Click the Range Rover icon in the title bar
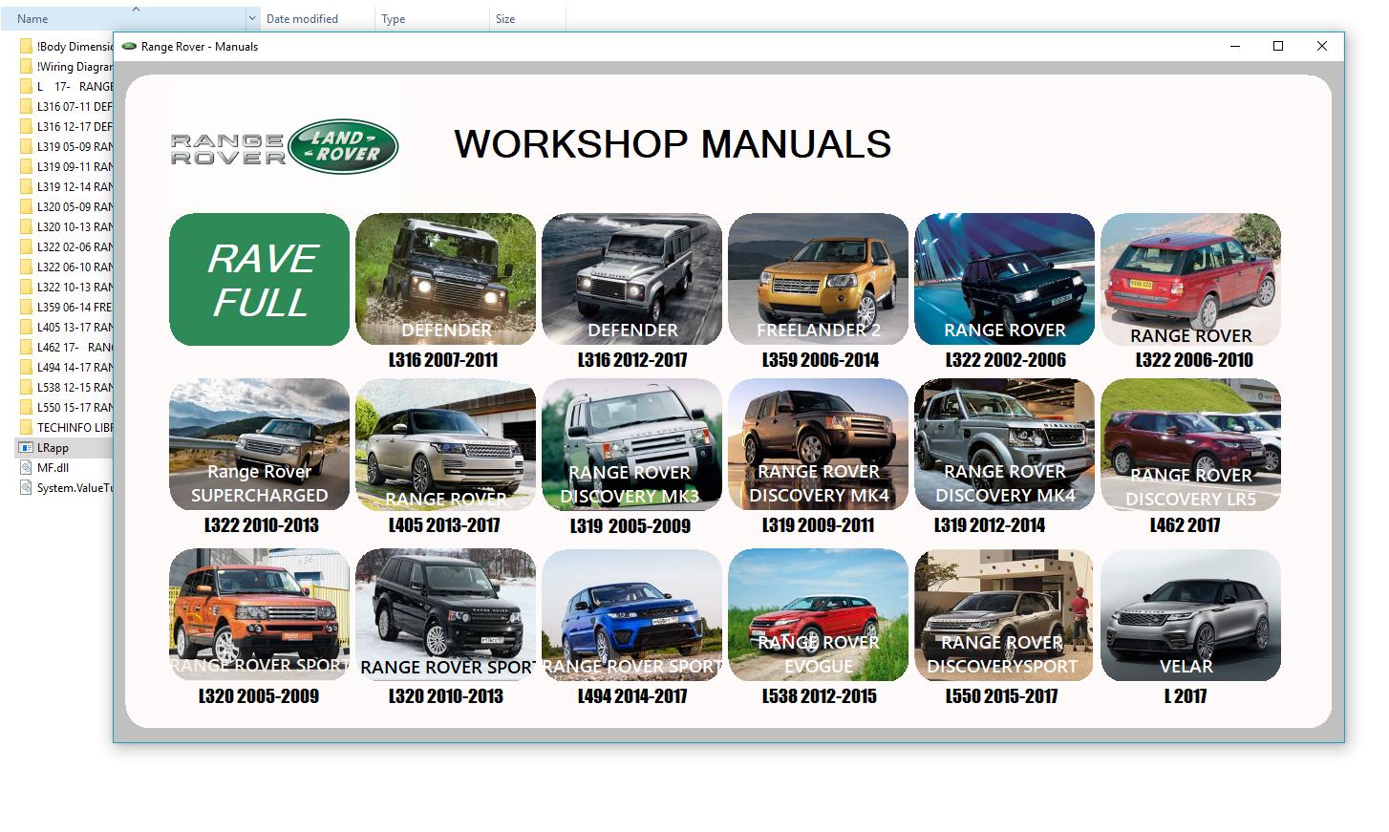This screenshot has height=832, width=1389. click(127, 46)
